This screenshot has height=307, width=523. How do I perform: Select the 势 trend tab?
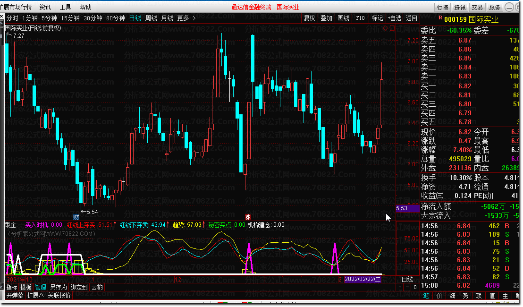(x=465, y=296)
